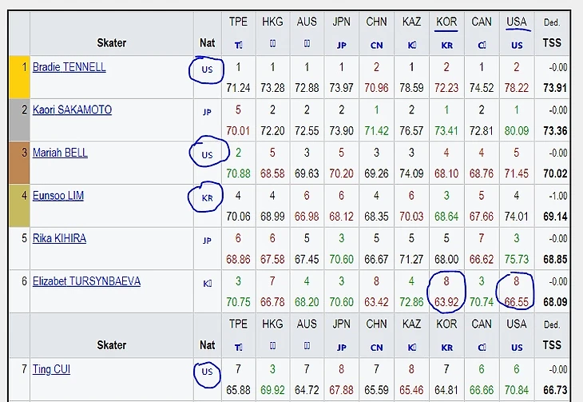Click CN flag under CHN in top header
Viewport: 583px width, 402px height.
376,46
